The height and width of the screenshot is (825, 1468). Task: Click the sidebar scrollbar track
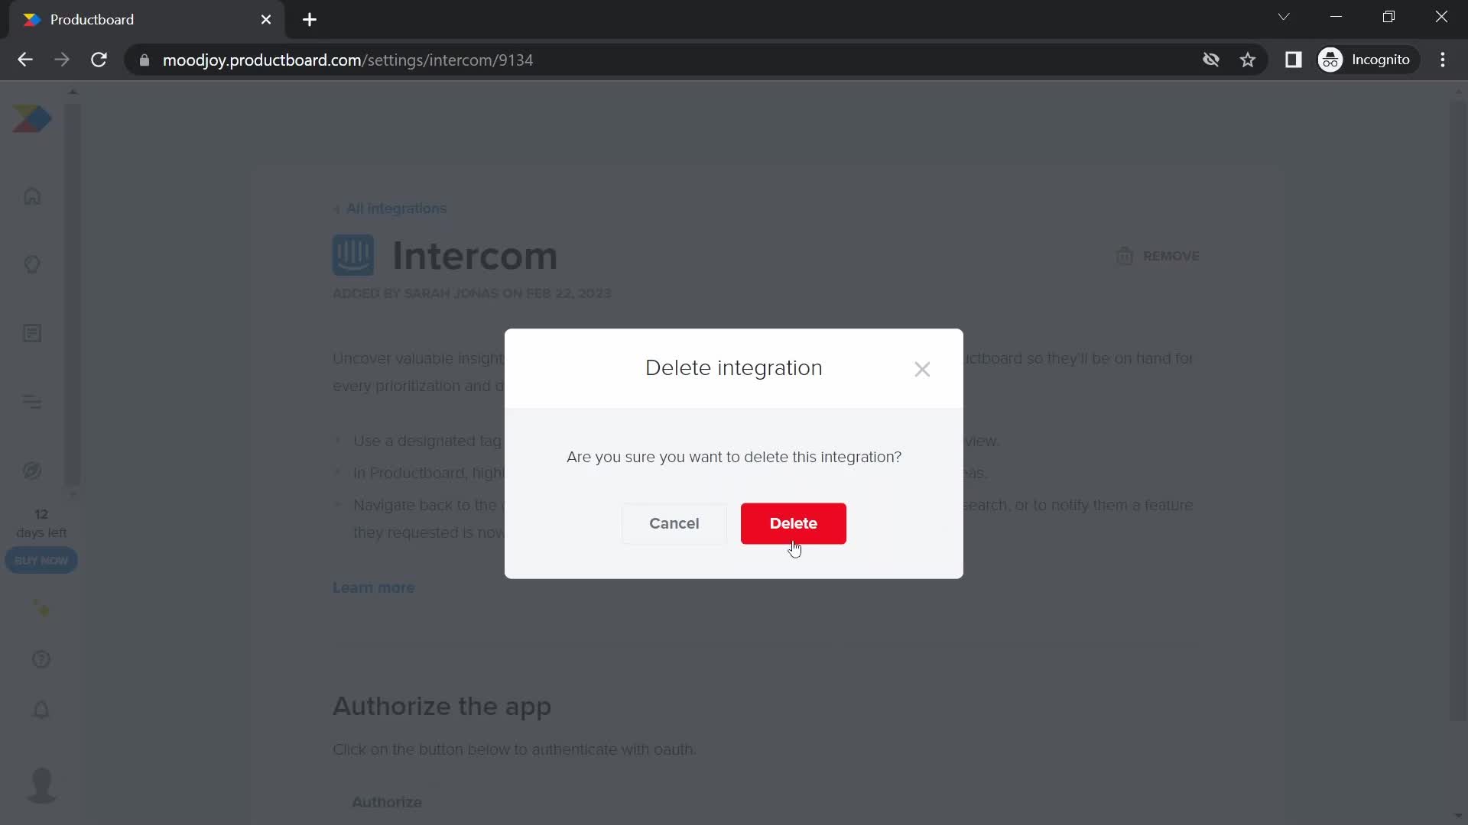pyautogui.click(x=73, y=294)
